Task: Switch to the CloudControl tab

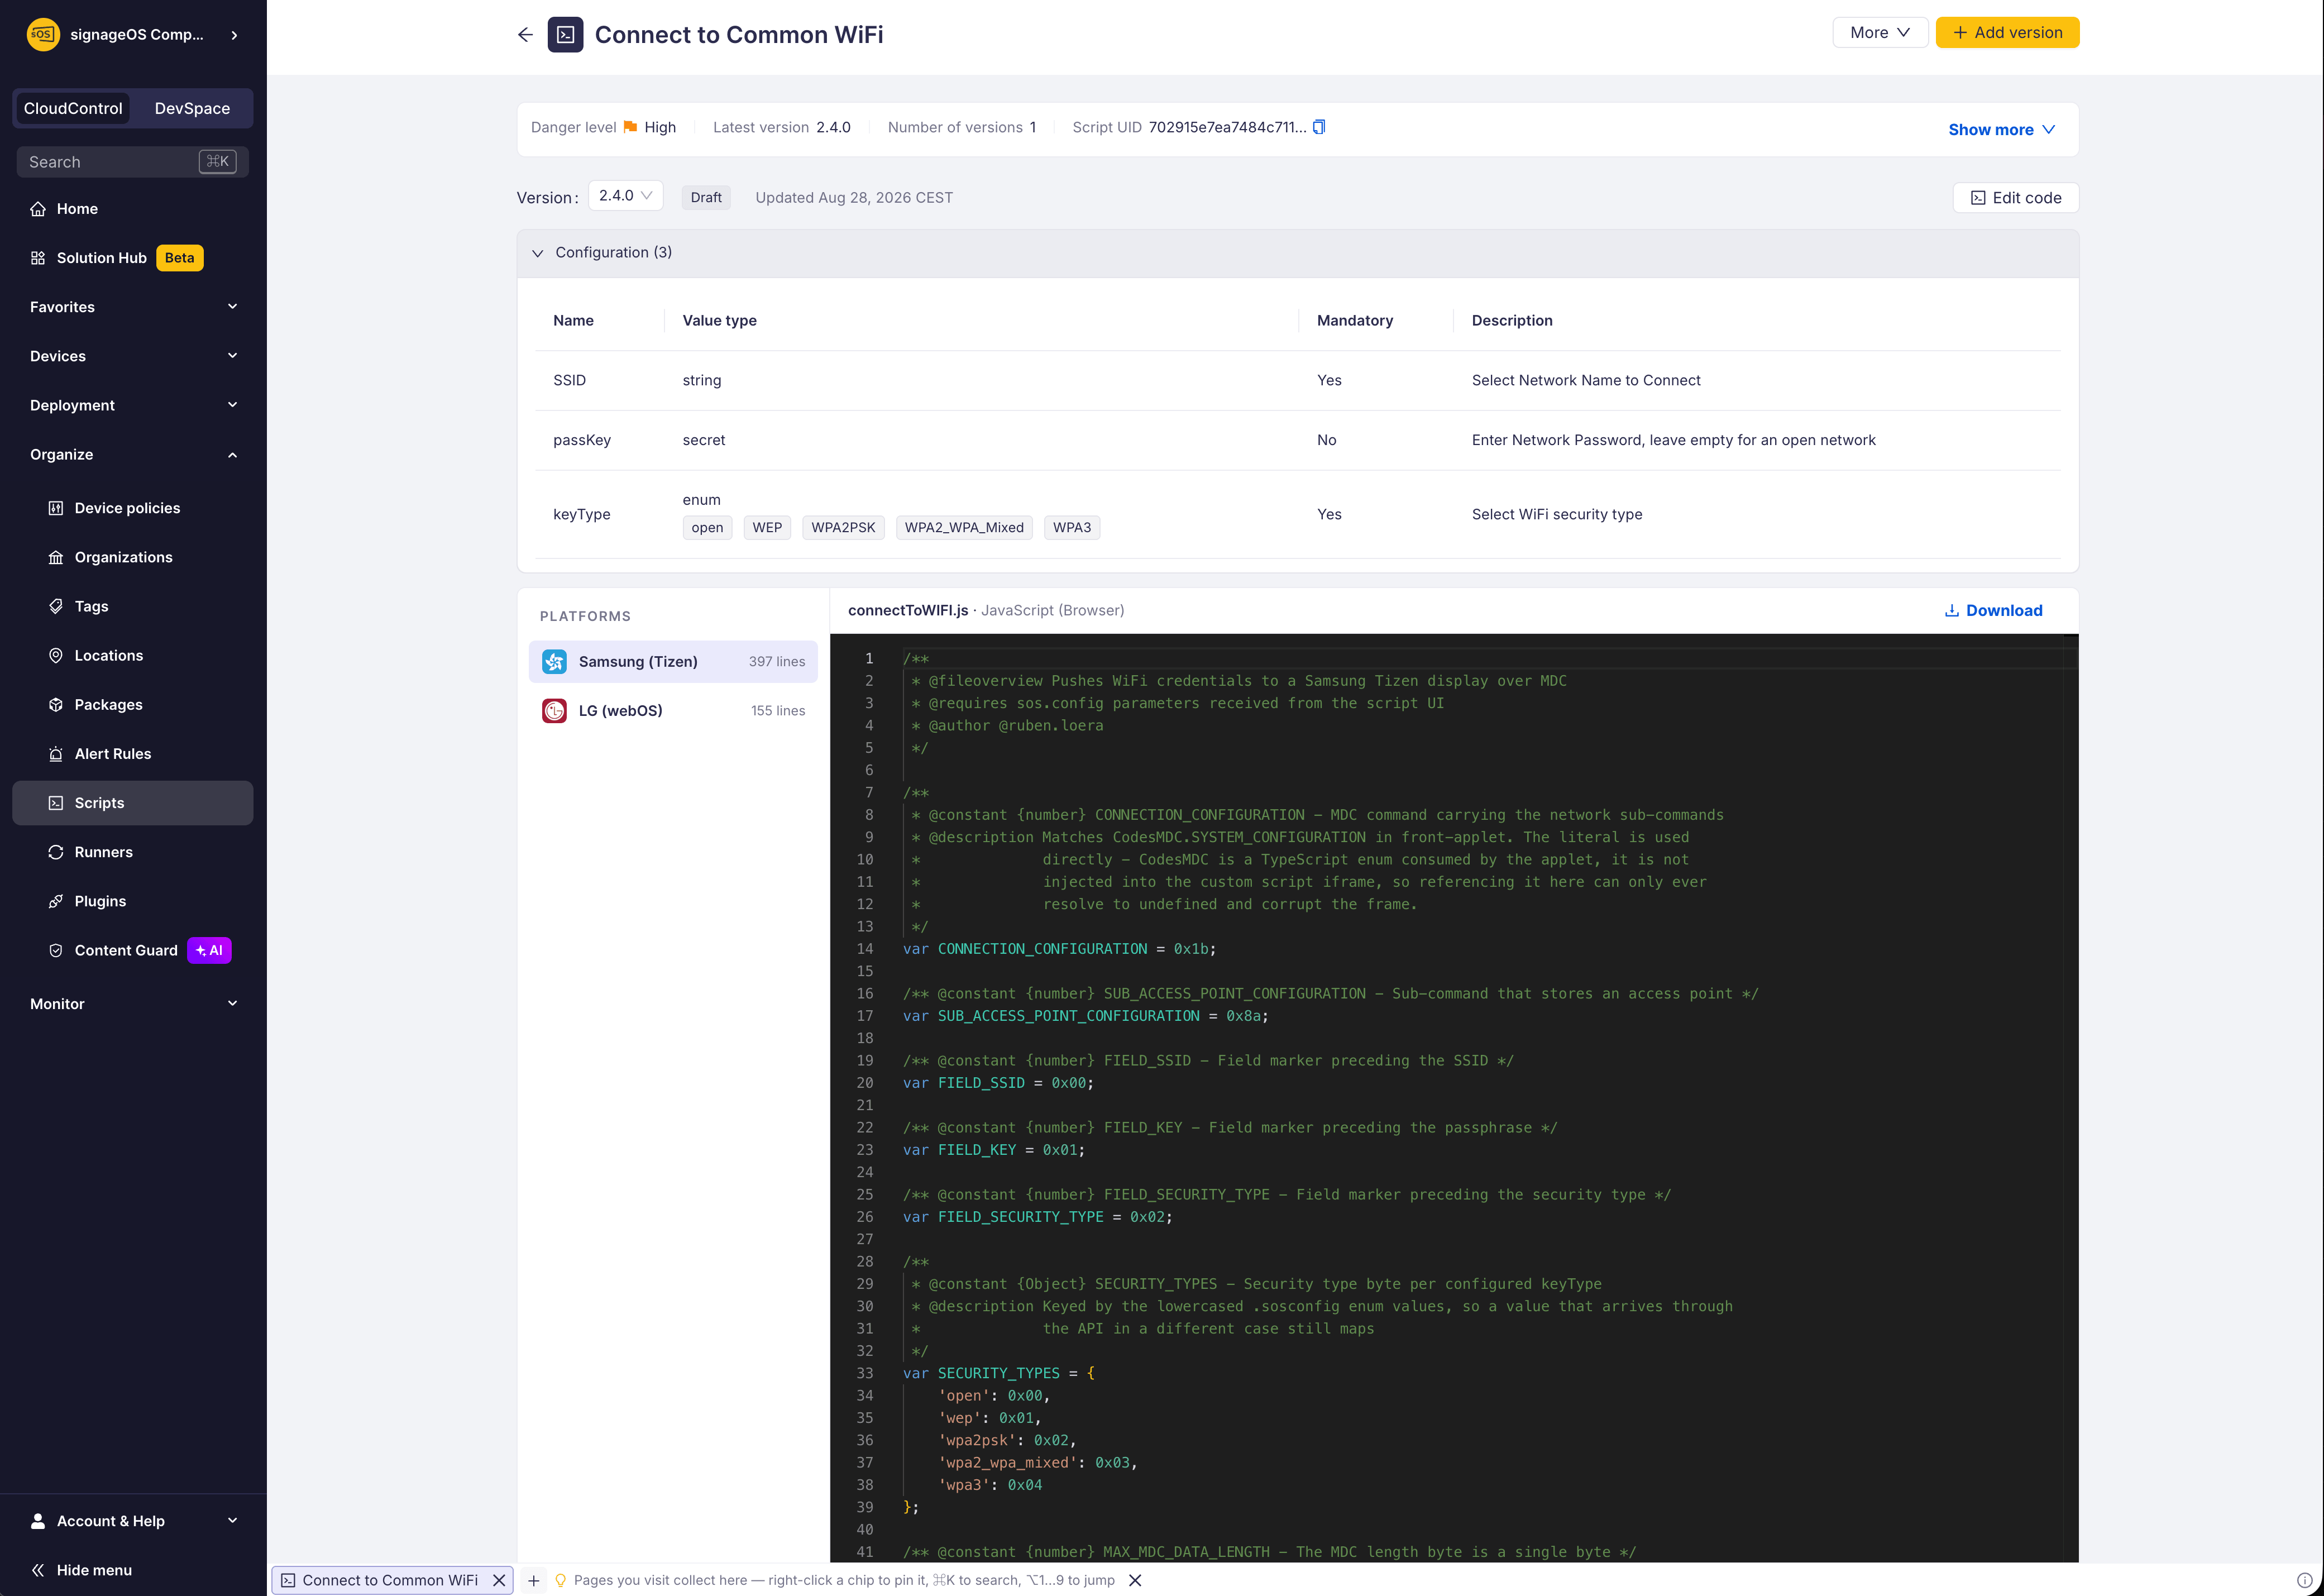Action: click(x=73, y=108)
